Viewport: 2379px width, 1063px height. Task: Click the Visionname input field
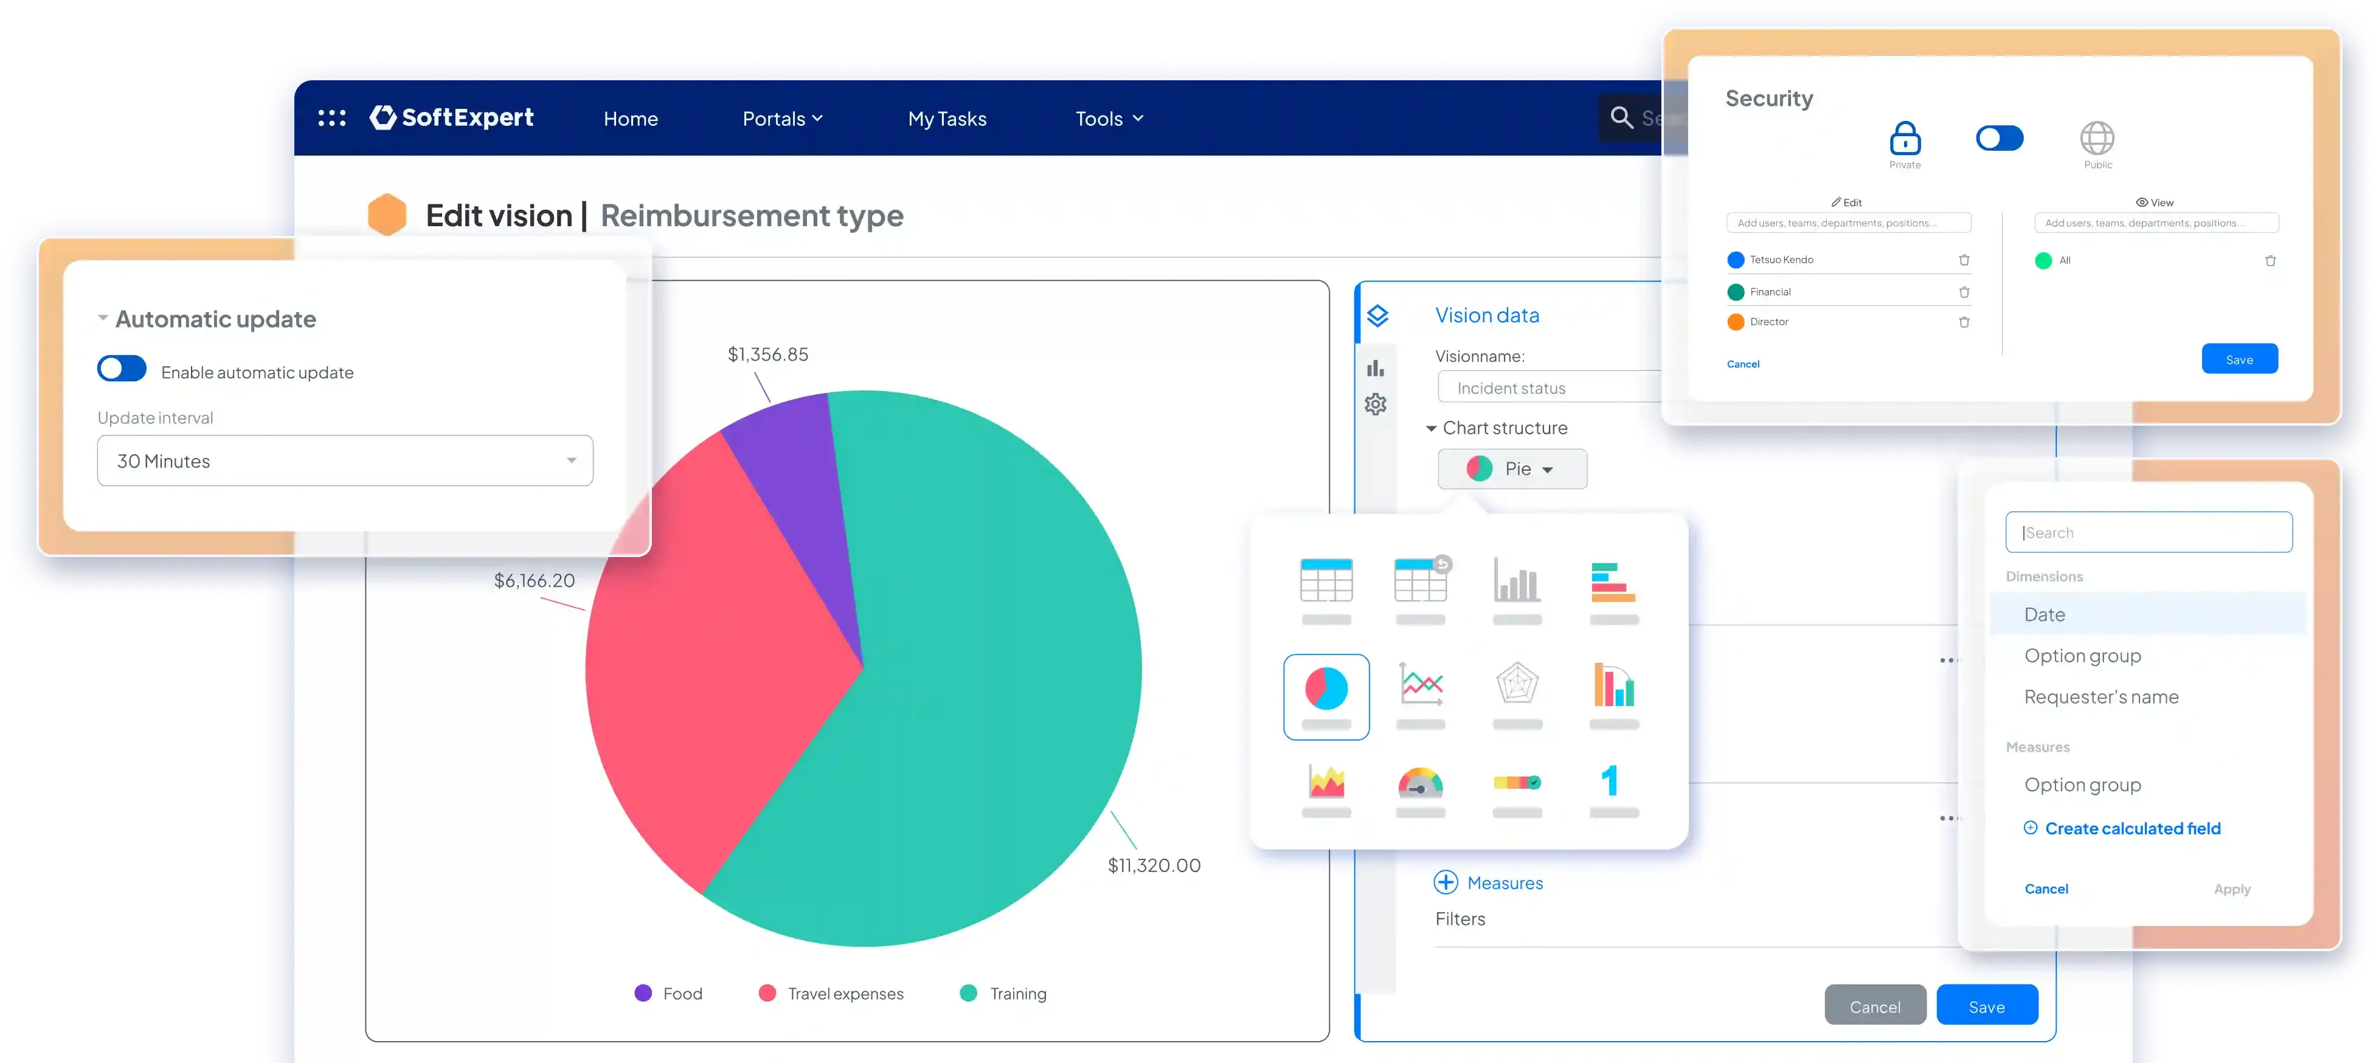1551,388
